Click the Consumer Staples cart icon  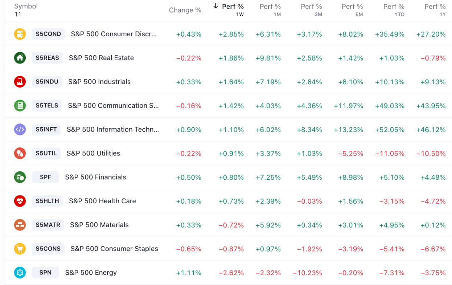20,249
